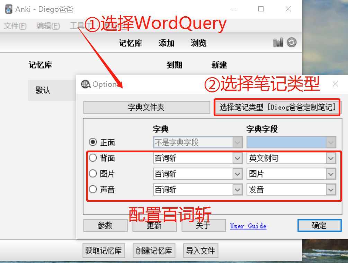The width and height of the screenshot is (348, 263).
Task: Maximize the Anki main window
Action: [x=261, y=9]
